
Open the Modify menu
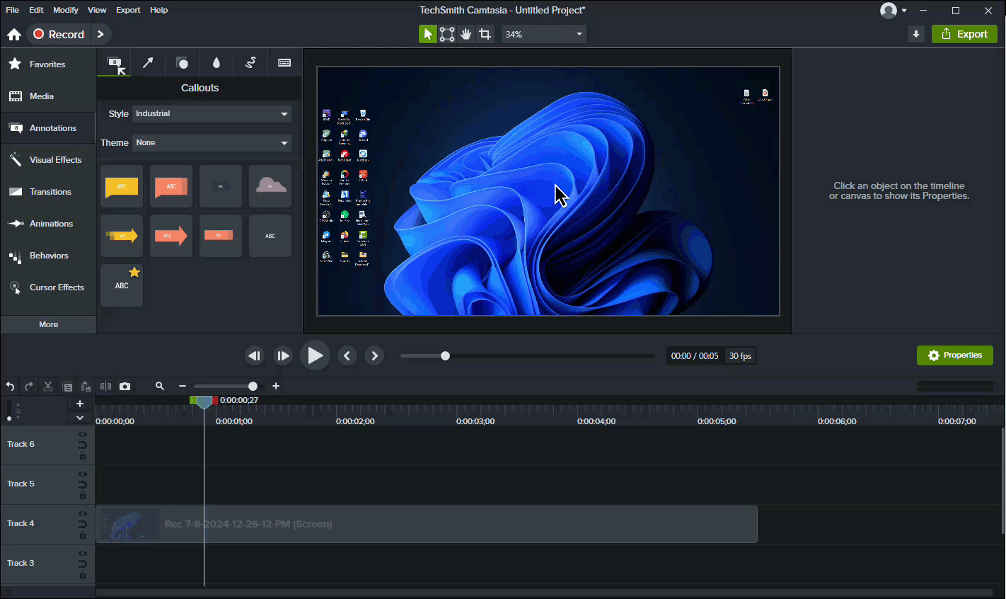pos(66,10)
